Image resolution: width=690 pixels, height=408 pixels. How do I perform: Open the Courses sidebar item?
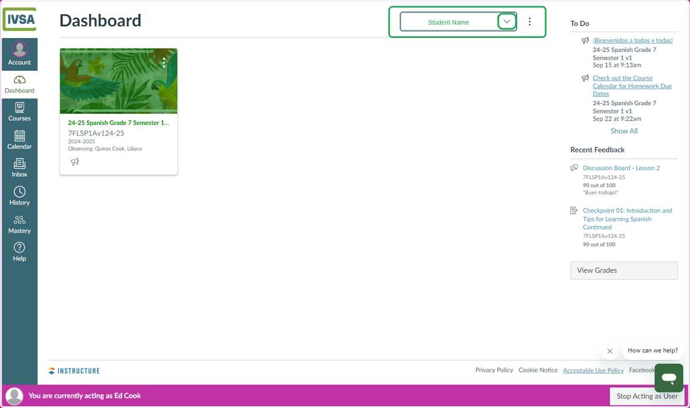point(20,112)
